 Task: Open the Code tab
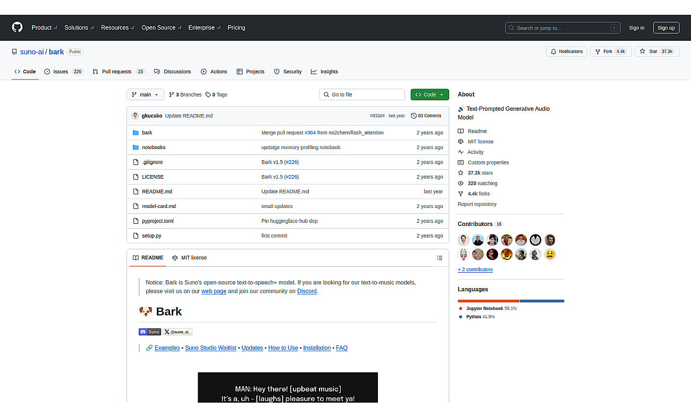point(25,72)
